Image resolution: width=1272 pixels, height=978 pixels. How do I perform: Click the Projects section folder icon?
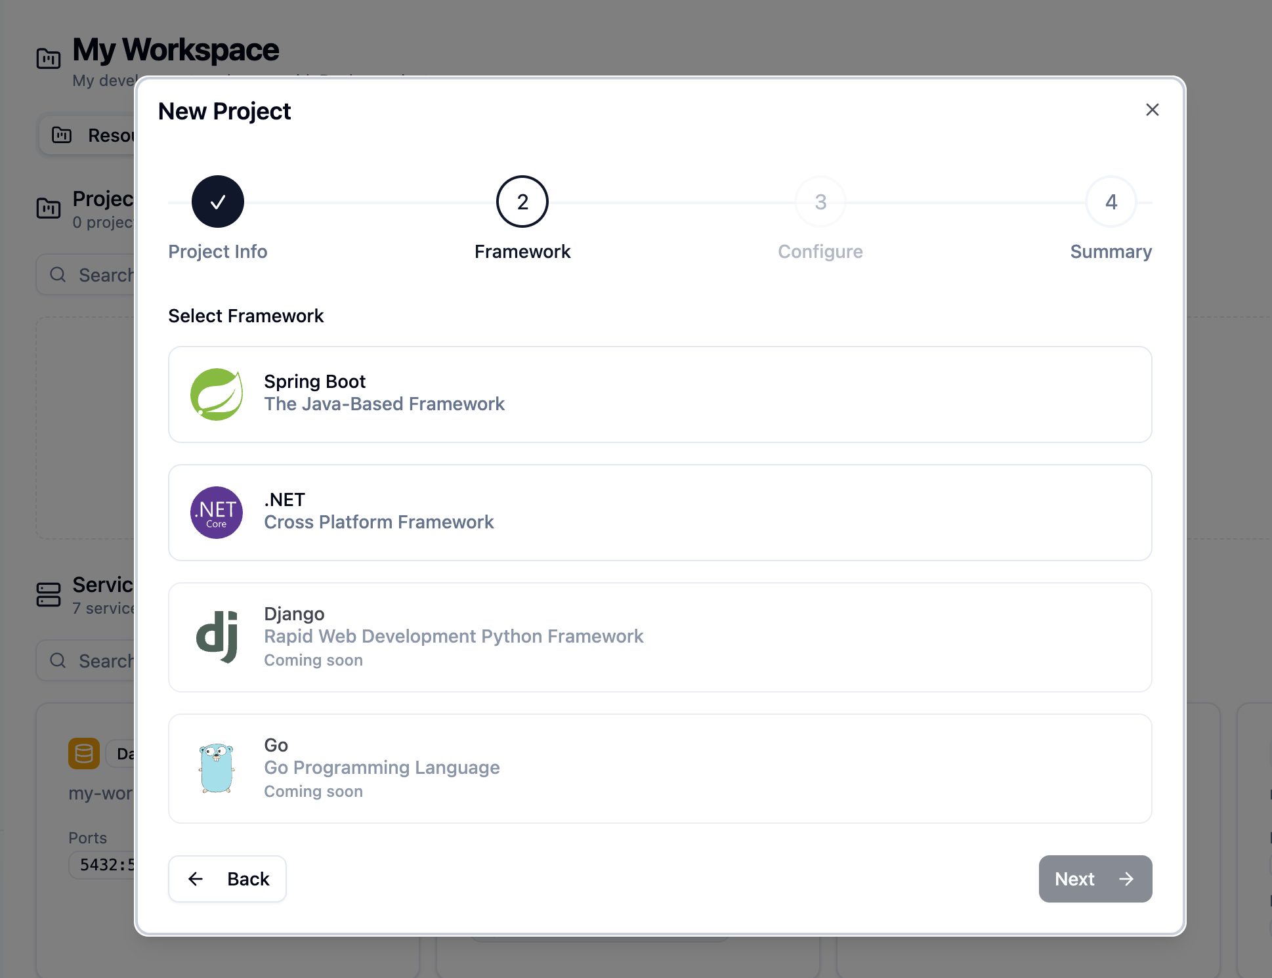pyautogui.click(x=49, y=207)
